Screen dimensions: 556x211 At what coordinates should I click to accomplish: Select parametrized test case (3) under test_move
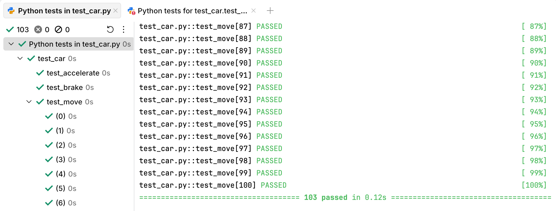coord(61,159)
